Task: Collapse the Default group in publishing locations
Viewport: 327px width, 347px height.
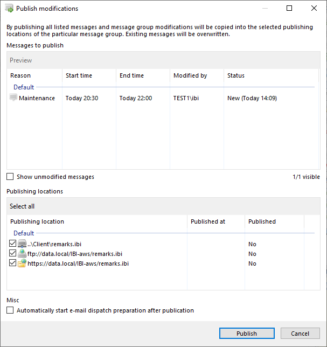Action: [24, 233]
